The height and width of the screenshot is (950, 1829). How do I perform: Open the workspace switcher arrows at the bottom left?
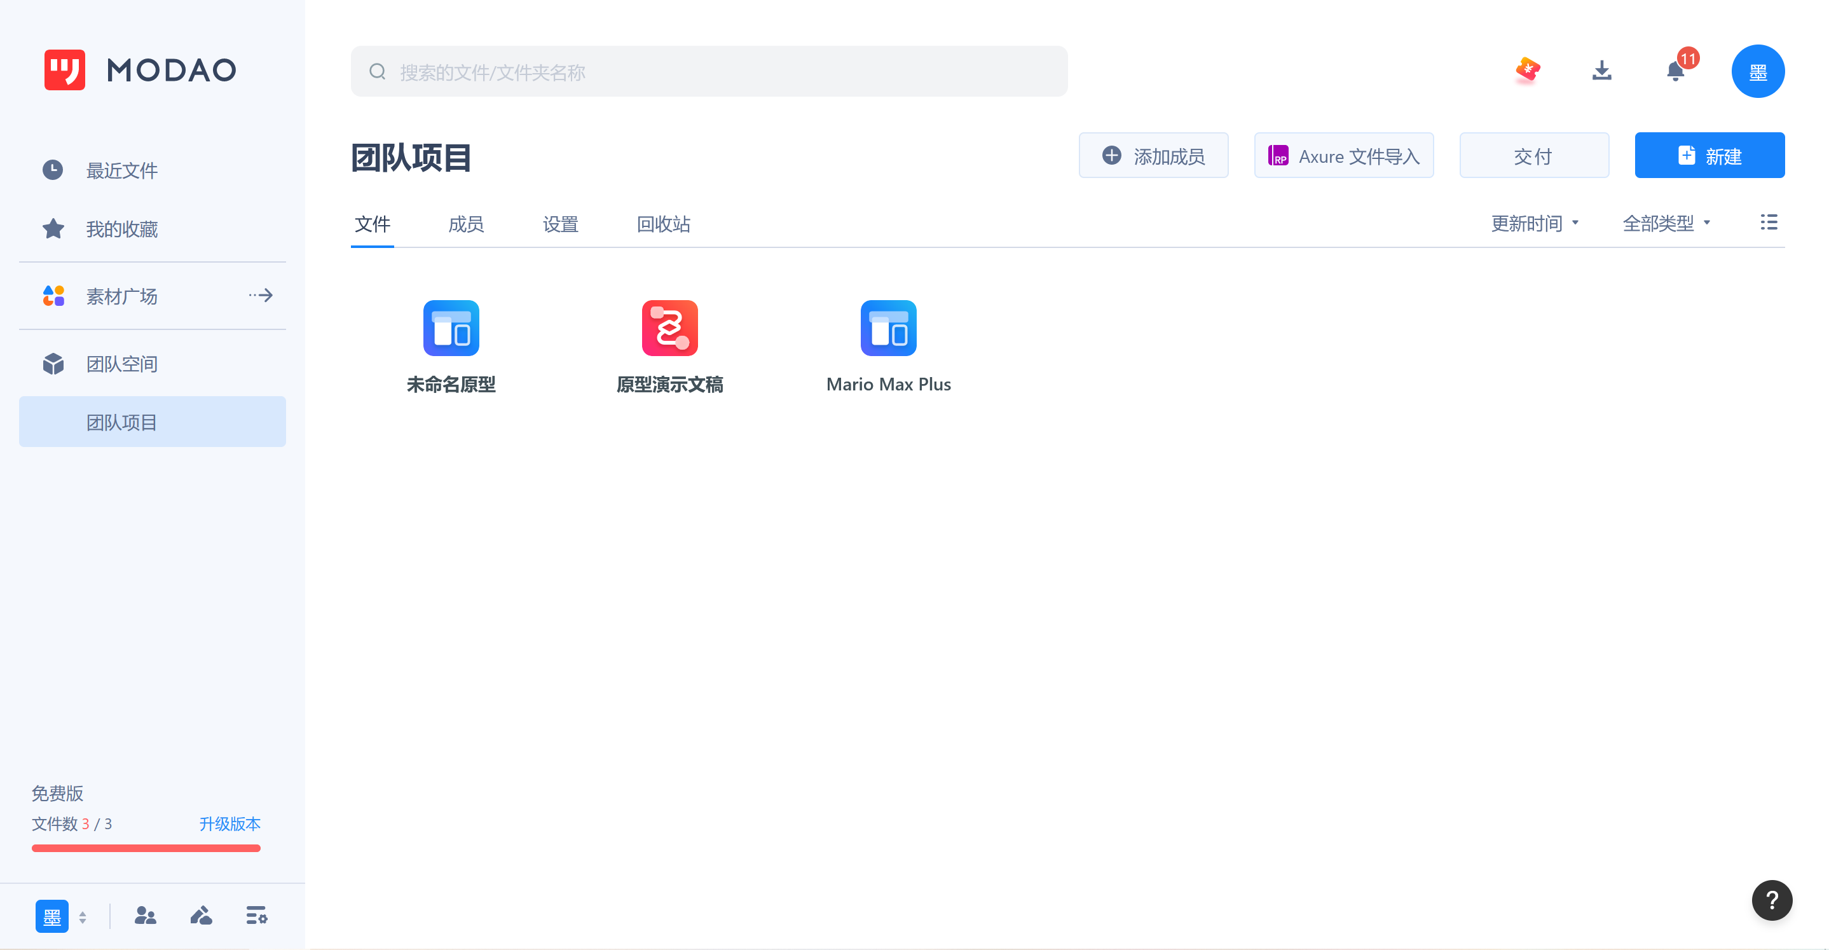pyautogui.click(x=83, y=917)
